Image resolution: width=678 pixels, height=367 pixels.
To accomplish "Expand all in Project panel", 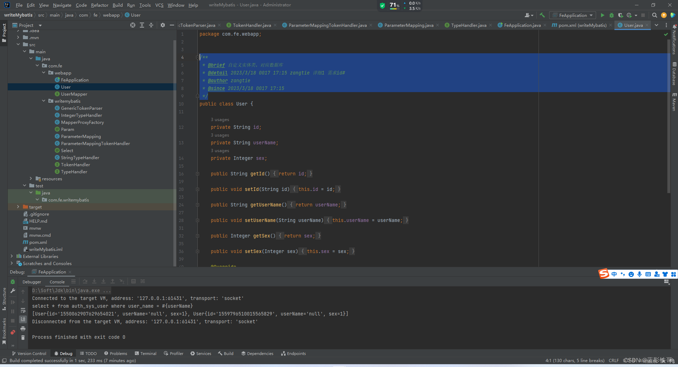I will click(142, 25).
